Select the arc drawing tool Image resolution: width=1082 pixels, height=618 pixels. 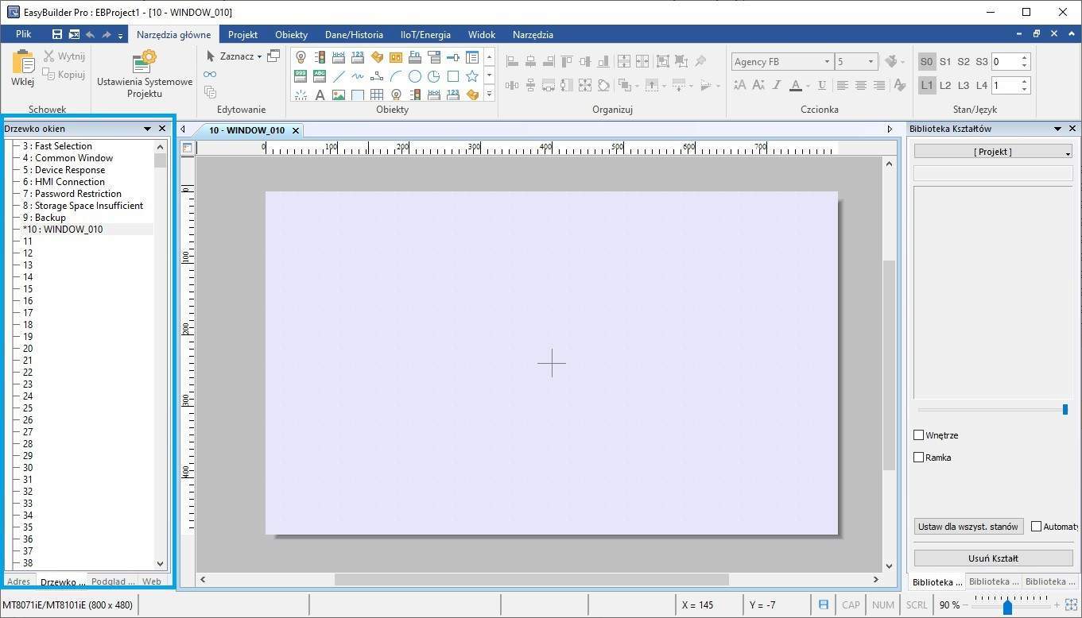coord(396,76)
